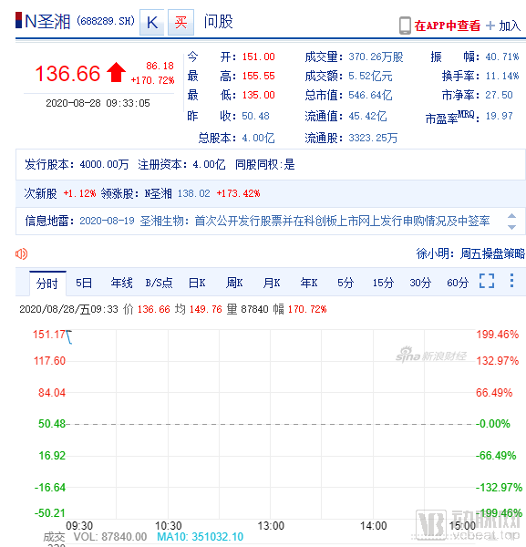This screenshot has width=526, height=547.
Task: Click the VOL: 87840.00 label
Action: (110, 537)
